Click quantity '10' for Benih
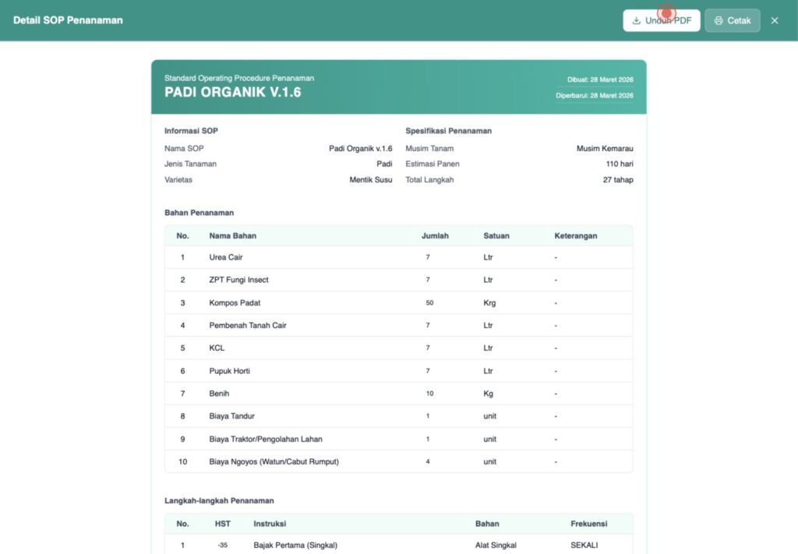 (x=429, y=393)
